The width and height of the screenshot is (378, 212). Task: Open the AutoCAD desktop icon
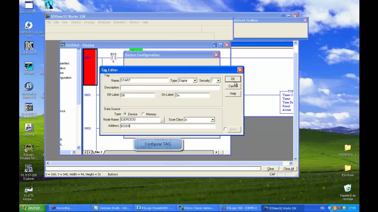pos(29,7)
